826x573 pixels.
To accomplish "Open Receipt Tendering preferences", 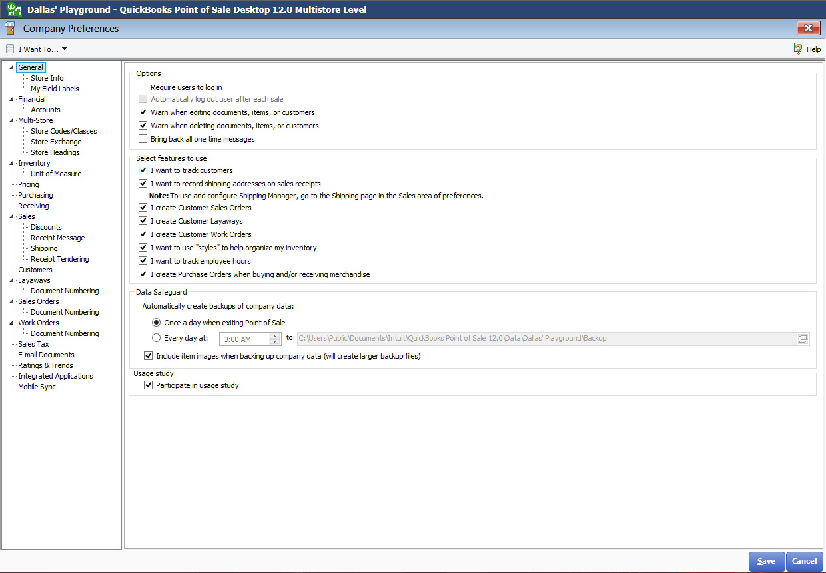I will (x=60, y=259).
